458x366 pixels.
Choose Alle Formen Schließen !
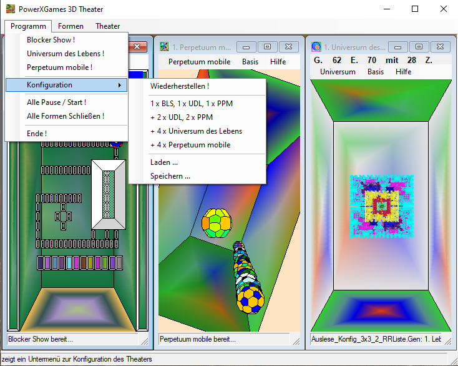pyautogui.click(x=66, y=116)
